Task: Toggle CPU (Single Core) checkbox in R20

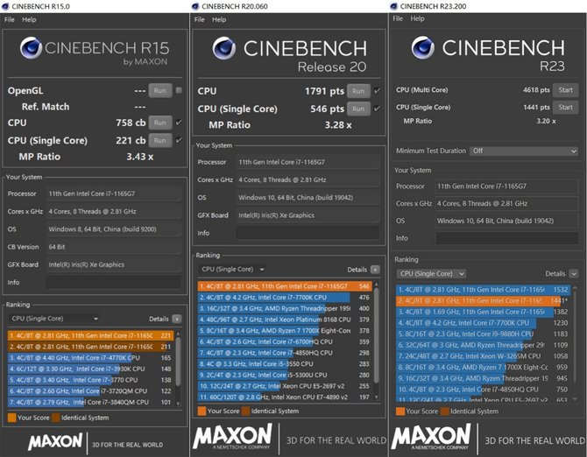Action: pos(377,109)
